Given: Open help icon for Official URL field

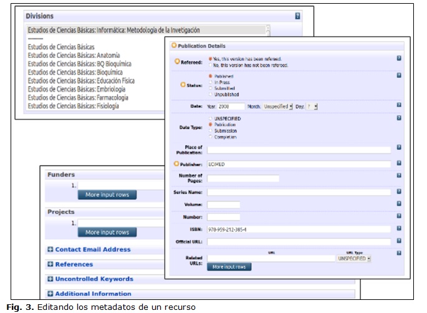Looking at the screenshot, I should tap(399, 241).
